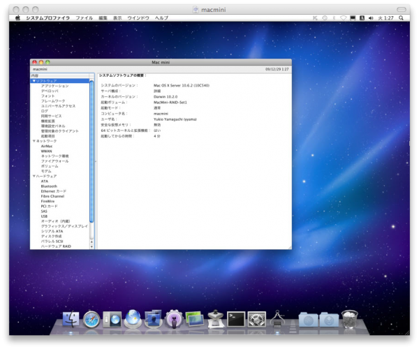Viewport: 419px width, 349px height.
Task: Open the システムプロファイラ application menu
Action: pyautogui.click(x=47, y=18)
